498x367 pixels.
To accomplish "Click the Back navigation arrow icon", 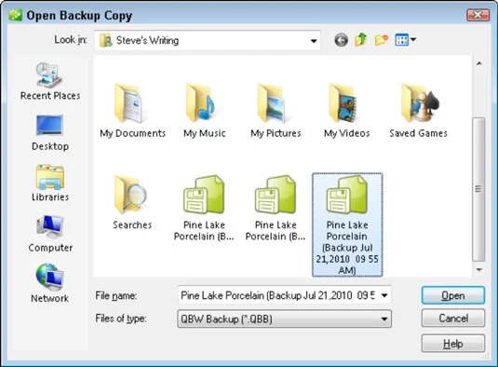I will click(341, 40).
